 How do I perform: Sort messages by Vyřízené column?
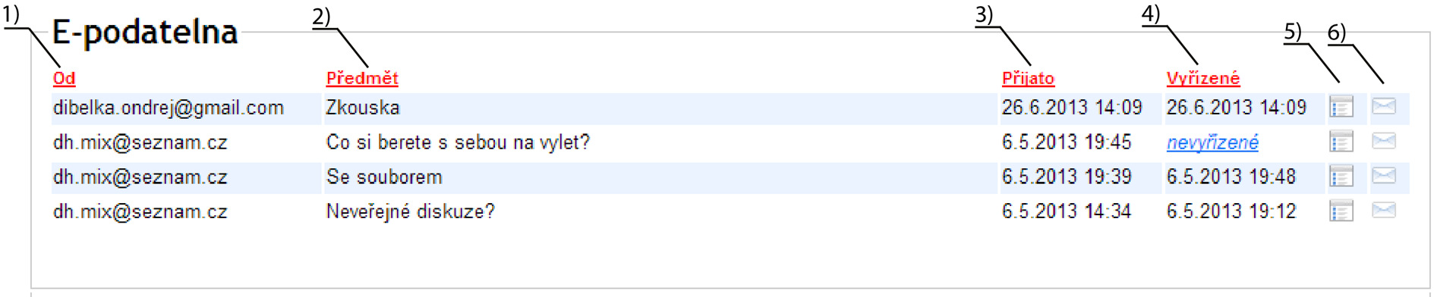tap(1202, 78)
